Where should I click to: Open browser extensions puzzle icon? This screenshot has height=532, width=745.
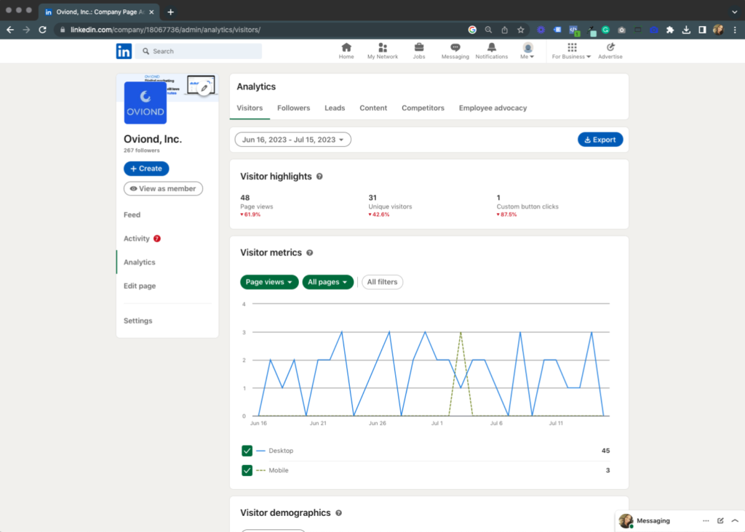[x=670, y=29]
